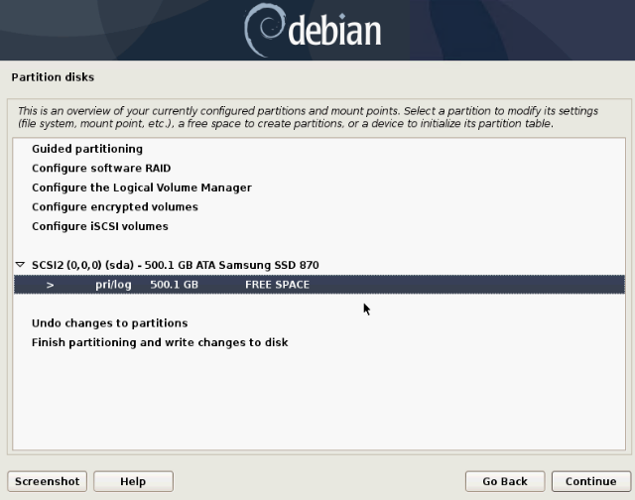Image resolution: width=635 pixels, height=500 pixels.
Task: Select Configure encrypted volumes
Action: click(115, 207)
